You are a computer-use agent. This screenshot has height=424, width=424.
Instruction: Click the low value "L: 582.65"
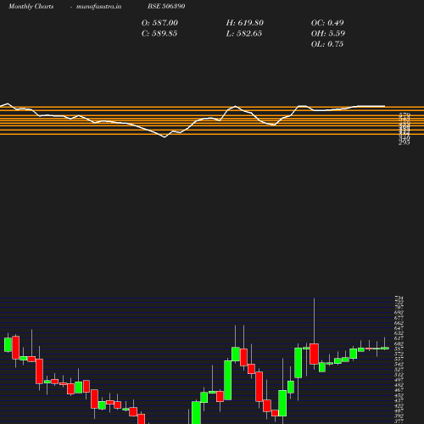pos(244,34)
